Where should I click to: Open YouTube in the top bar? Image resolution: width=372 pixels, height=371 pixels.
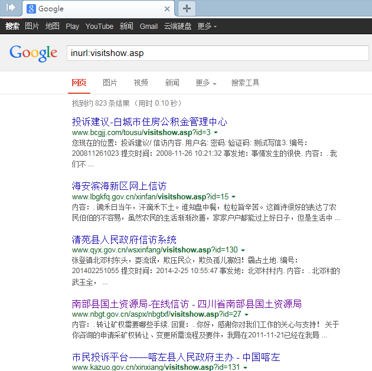[99, 26]
